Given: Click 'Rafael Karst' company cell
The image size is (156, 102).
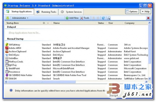Looking at the screenshot, I should [130, 51].
